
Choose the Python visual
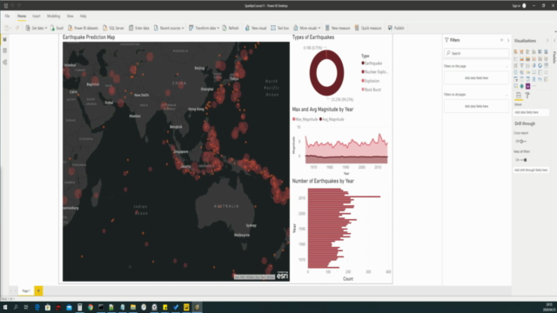540,79
